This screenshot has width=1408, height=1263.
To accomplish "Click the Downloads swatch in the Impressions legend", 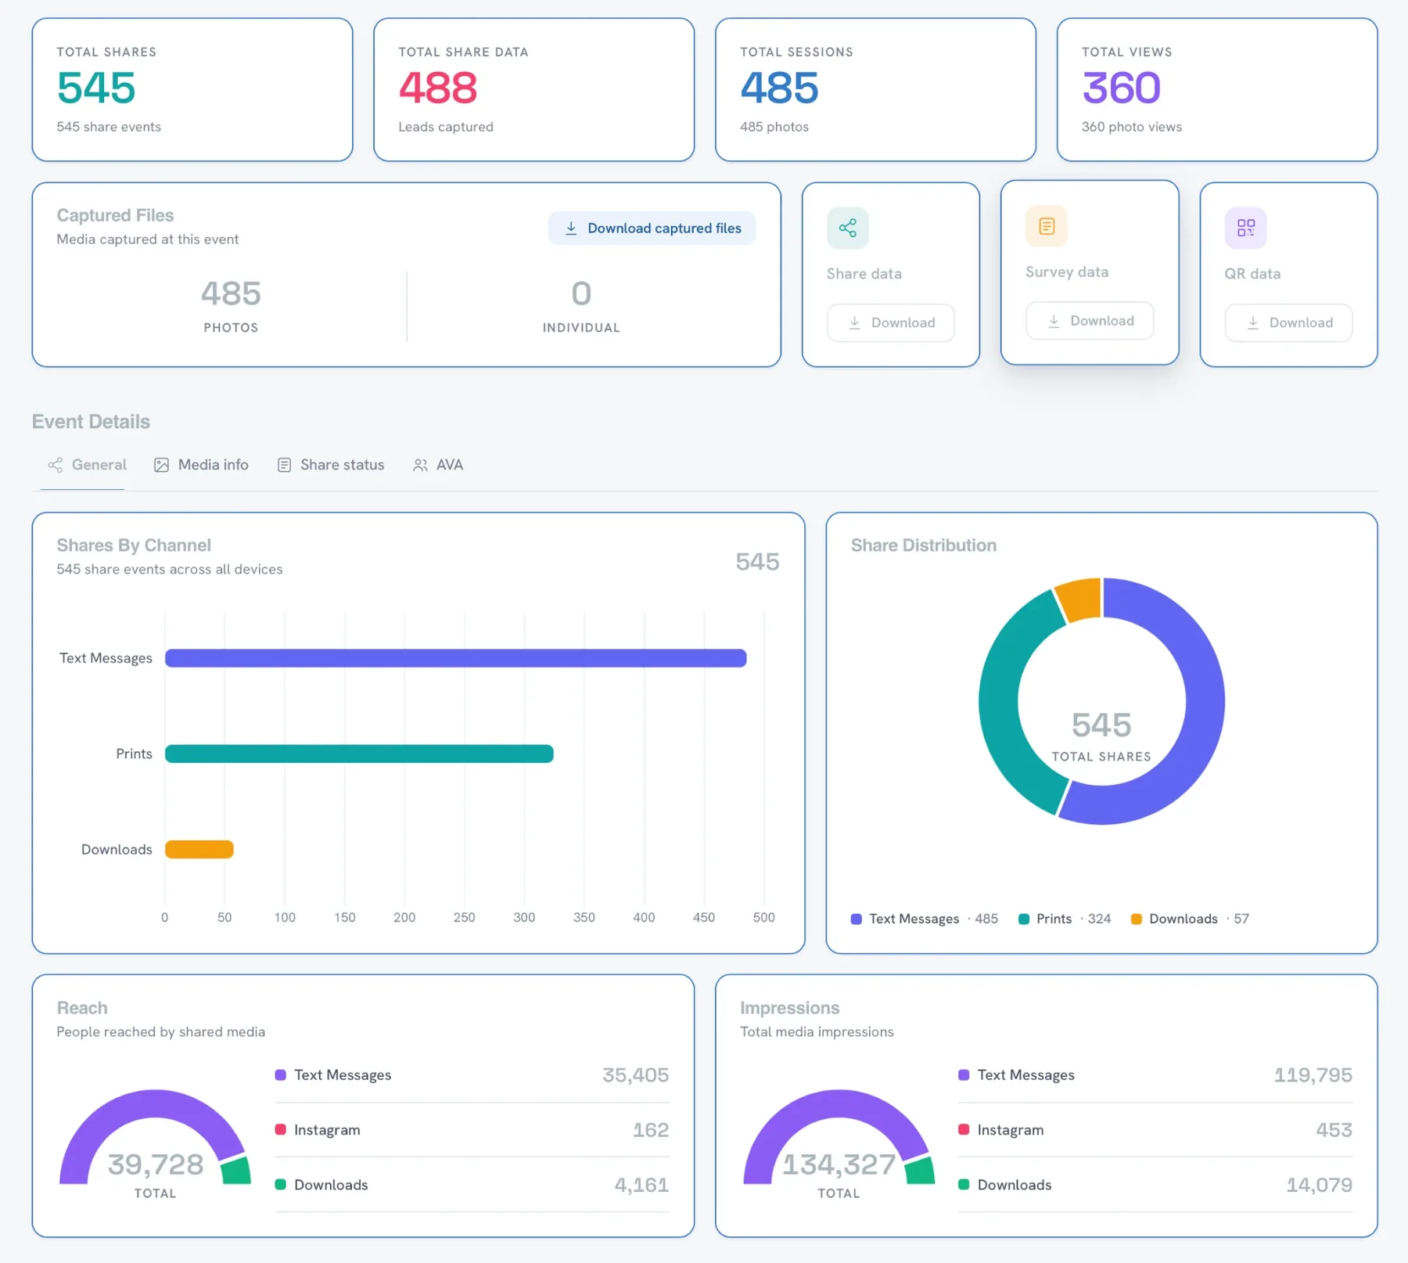I will tap(964, 1185).
